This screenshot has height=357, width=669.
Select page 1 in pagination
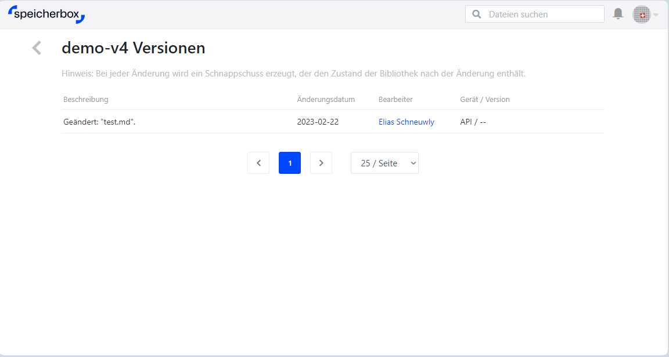tap(290, 163)
